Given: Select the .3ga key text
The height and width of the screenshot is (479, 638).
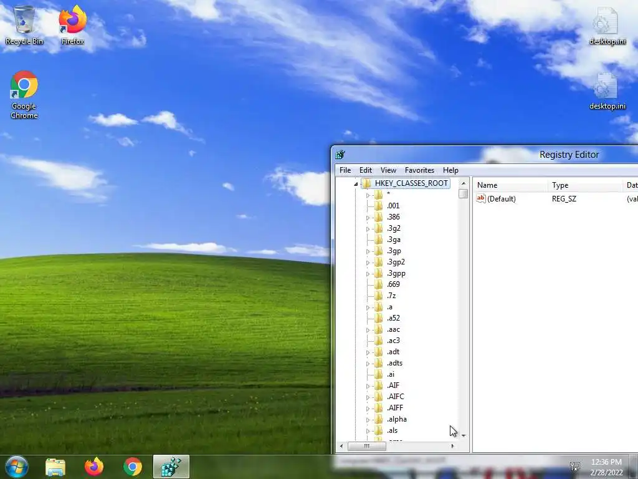Looking at the screenshot, I should pos(394,239).
